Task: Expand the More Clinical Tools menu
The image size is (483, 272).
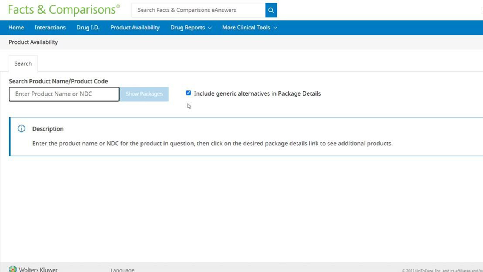Action: pyautogui.click(x=246, y=28)
